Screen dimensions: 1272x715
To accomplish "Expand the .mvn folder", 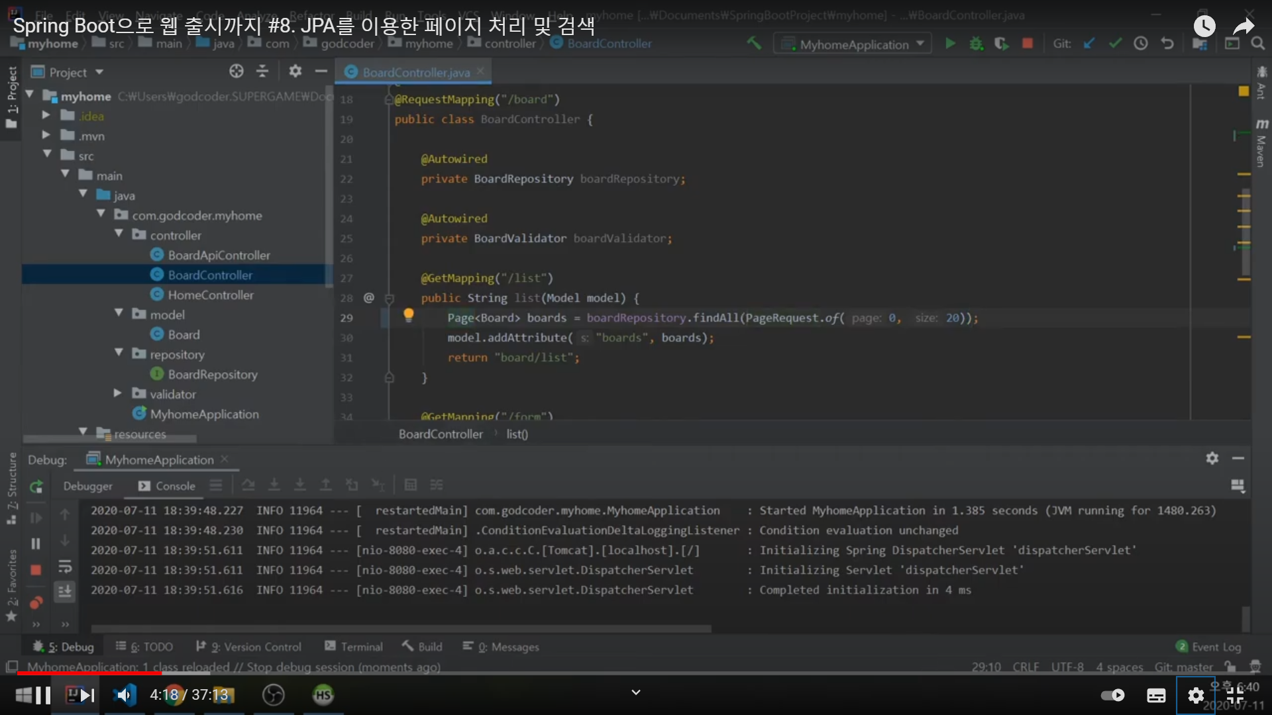I will point(46,135).
